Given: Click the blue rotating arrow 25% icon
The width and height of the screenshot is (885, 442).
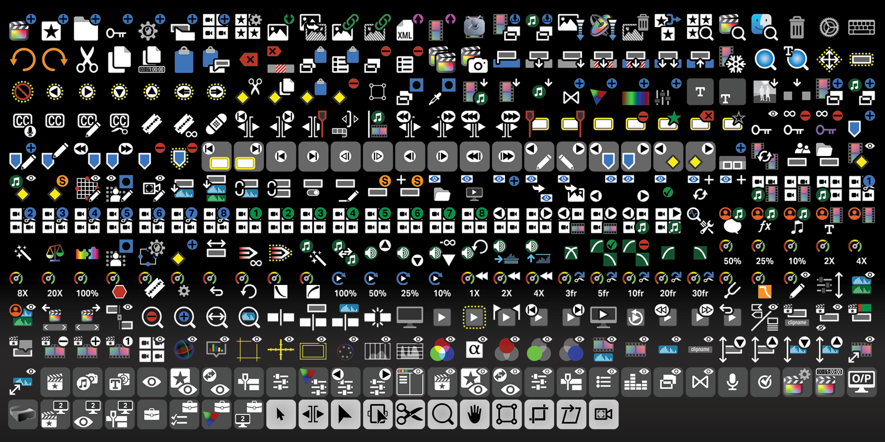Looking at the screenshot, I should [409, 285].
